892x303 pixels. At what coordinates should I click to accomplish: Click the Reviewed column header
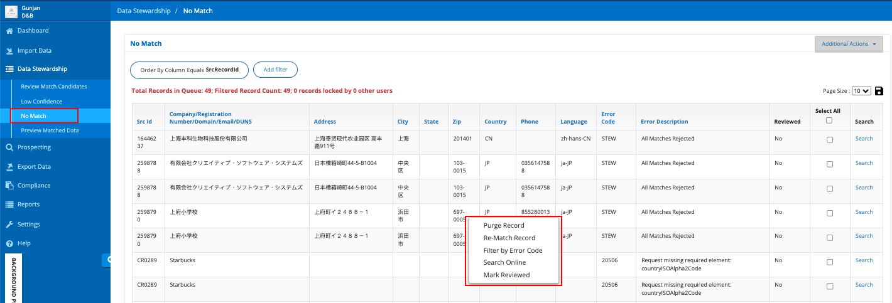787,122
